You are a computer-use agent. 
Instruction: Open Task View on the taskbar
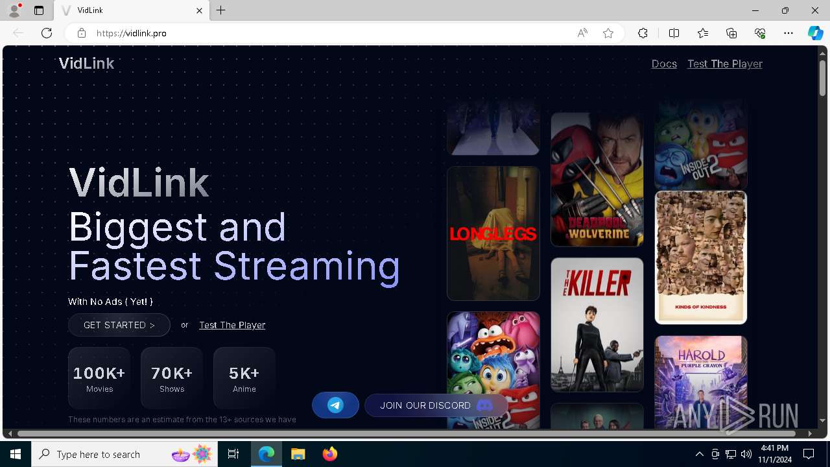click(233, 454)
